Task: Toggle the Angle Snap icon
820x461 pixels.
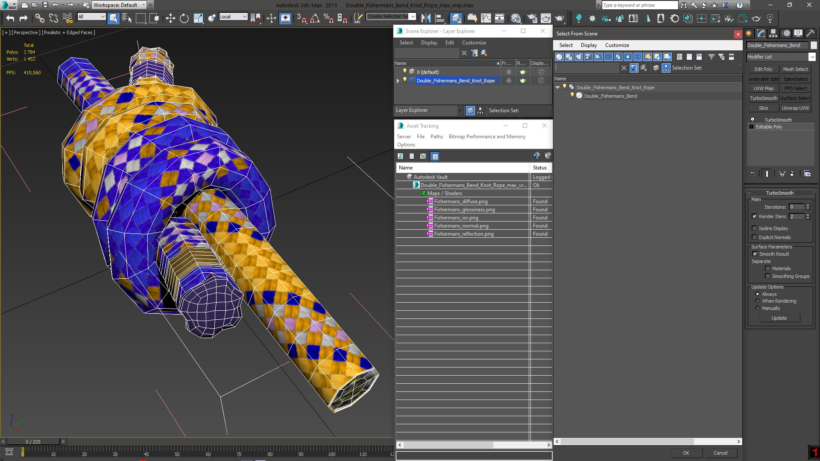Action: pyautogui.click(x=315, y=18)
